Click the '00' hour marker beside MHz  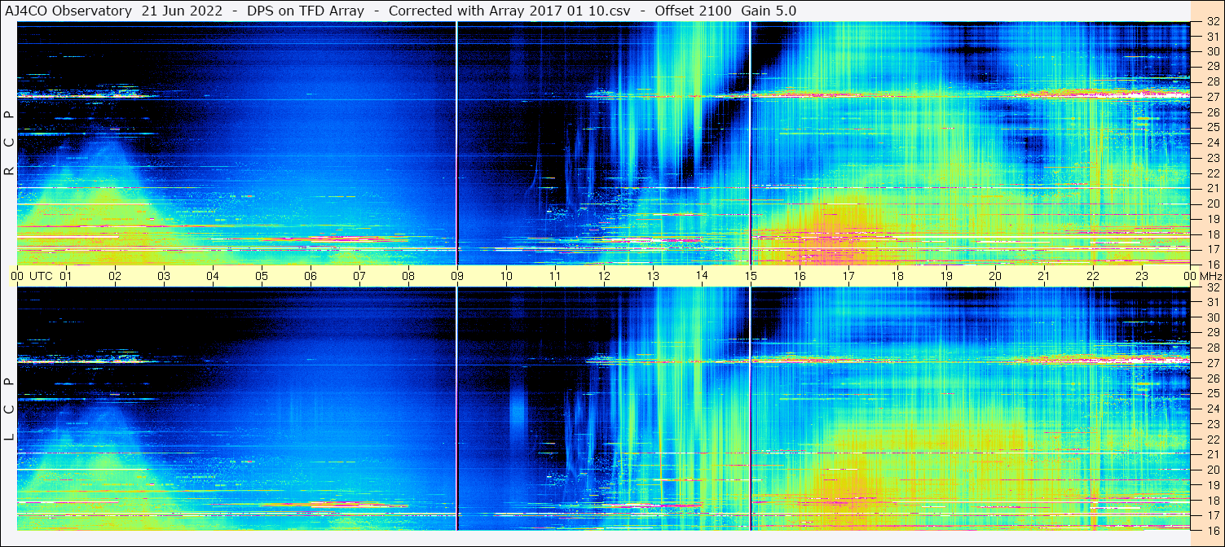[1191, 276]
